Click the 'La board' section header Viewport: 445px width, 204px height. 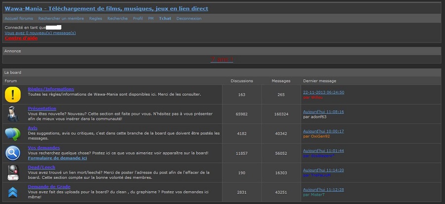[x=13, y=72]
